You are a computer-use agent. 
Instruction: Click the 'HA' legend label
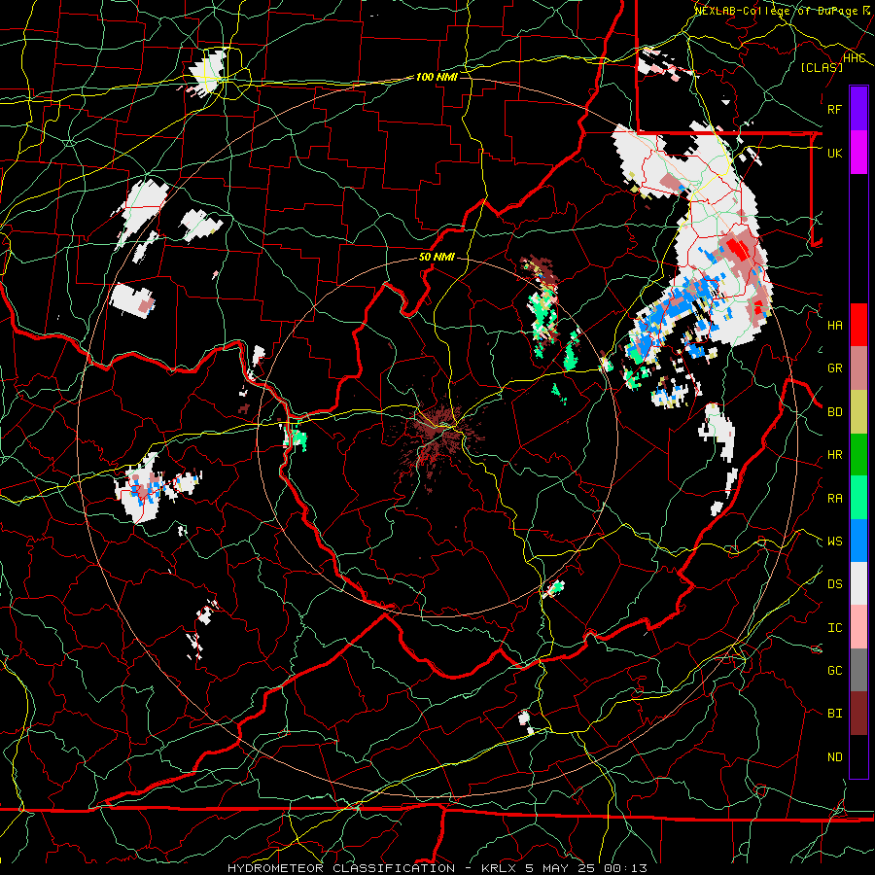click(834, 326)
